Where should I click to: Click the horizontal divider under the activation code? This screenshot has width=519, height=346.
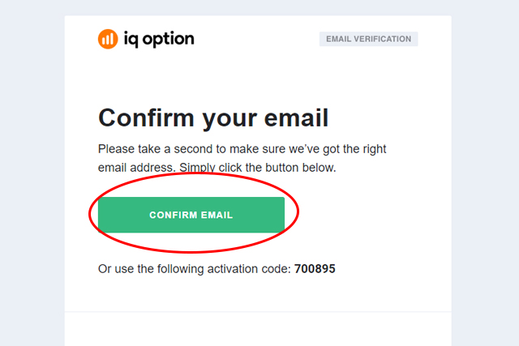[x=258, y=312]
